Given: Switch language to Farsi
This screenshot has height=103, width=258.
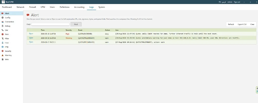Looking at the screenshot, I should (224, 2).
